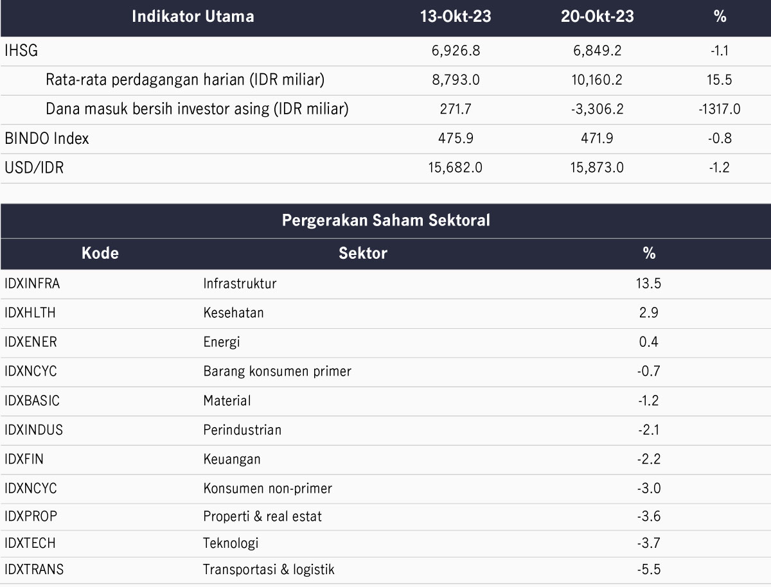Select the 13-Okt-23 column header

pyautogui.click(x=456, y=17)
